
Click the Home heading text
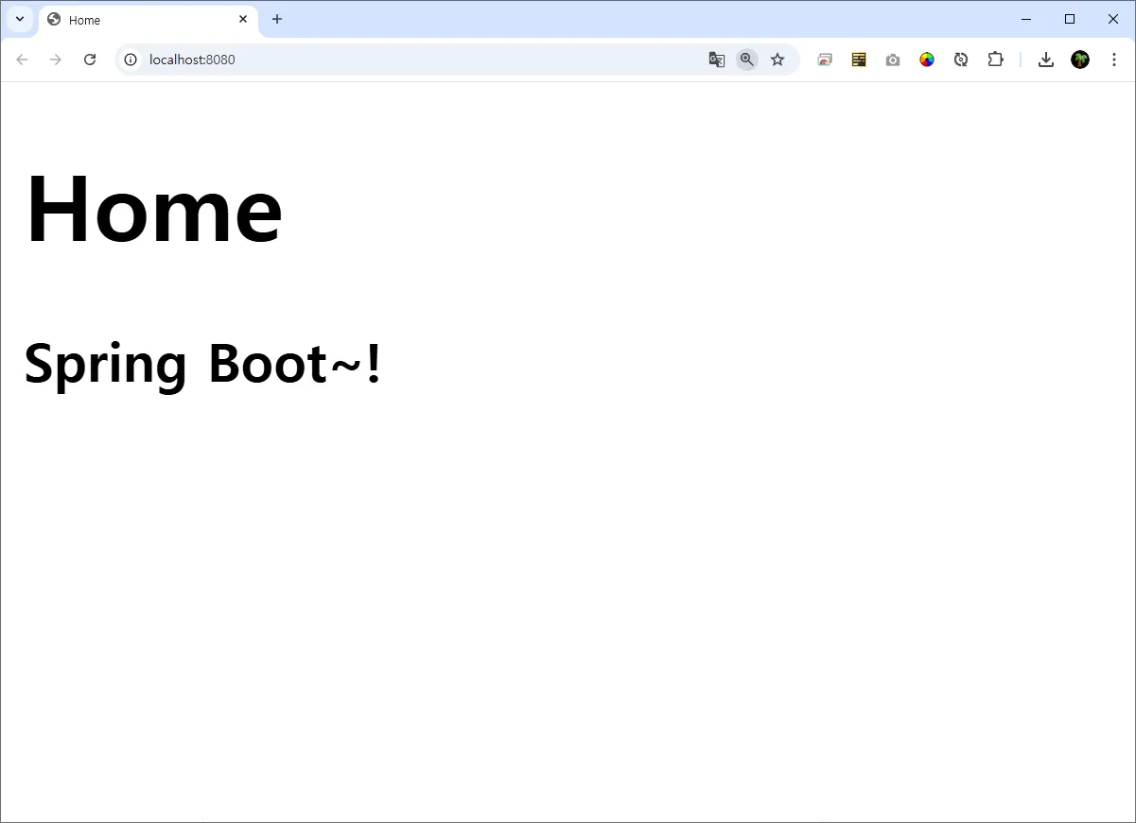coord(154,209)
